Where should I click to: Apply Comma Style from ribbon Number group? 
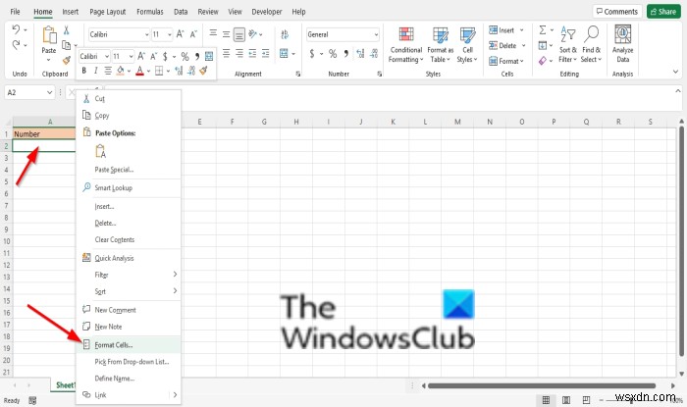tap(346, 53)
